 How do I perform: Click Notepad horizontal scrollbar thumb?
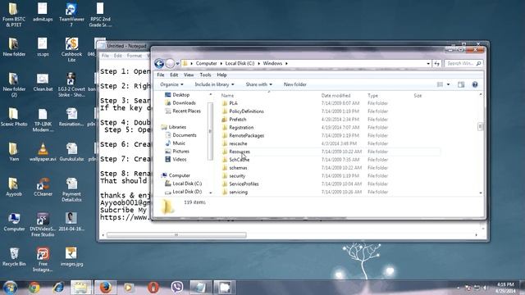click(x=176, y=235)
